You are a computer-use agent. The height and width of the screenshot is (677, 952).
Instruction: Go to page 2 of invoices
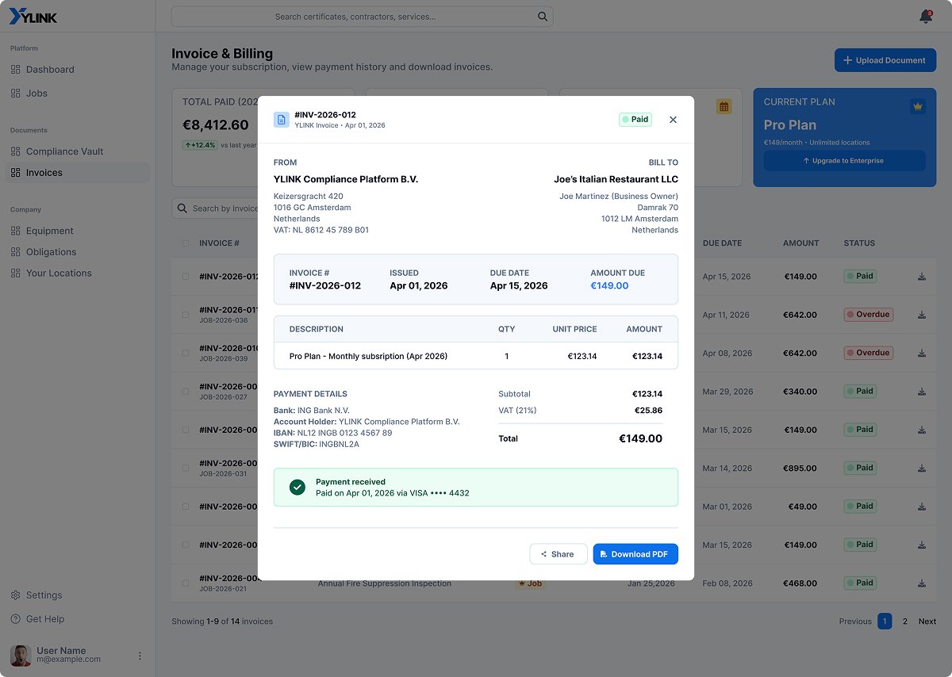click(905, 622)
